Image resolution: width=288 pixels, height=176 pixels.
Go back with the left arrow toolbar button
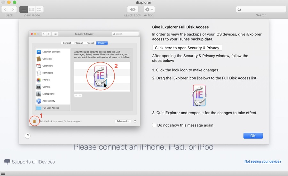pos(5,9)
